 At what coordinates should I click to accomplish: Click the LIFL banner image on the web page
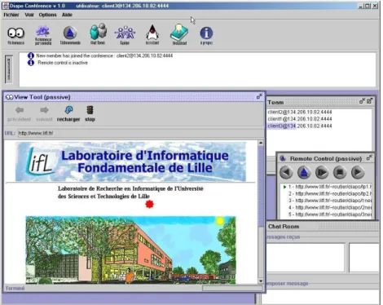[130, 161]
